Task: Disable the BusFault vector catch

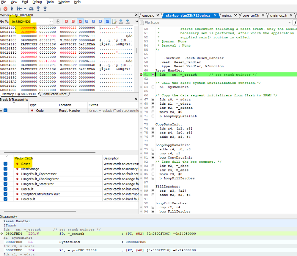Action: coord(5,189)
